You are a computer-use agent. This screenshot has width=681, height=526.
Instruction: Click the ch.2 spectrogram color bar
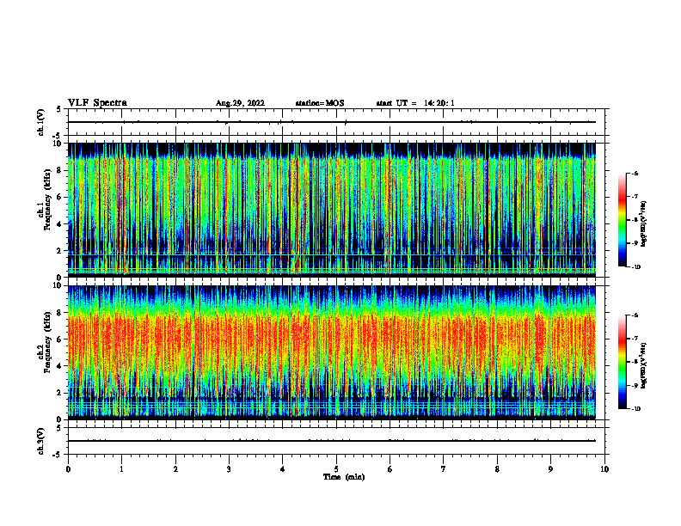coord(622,362)
